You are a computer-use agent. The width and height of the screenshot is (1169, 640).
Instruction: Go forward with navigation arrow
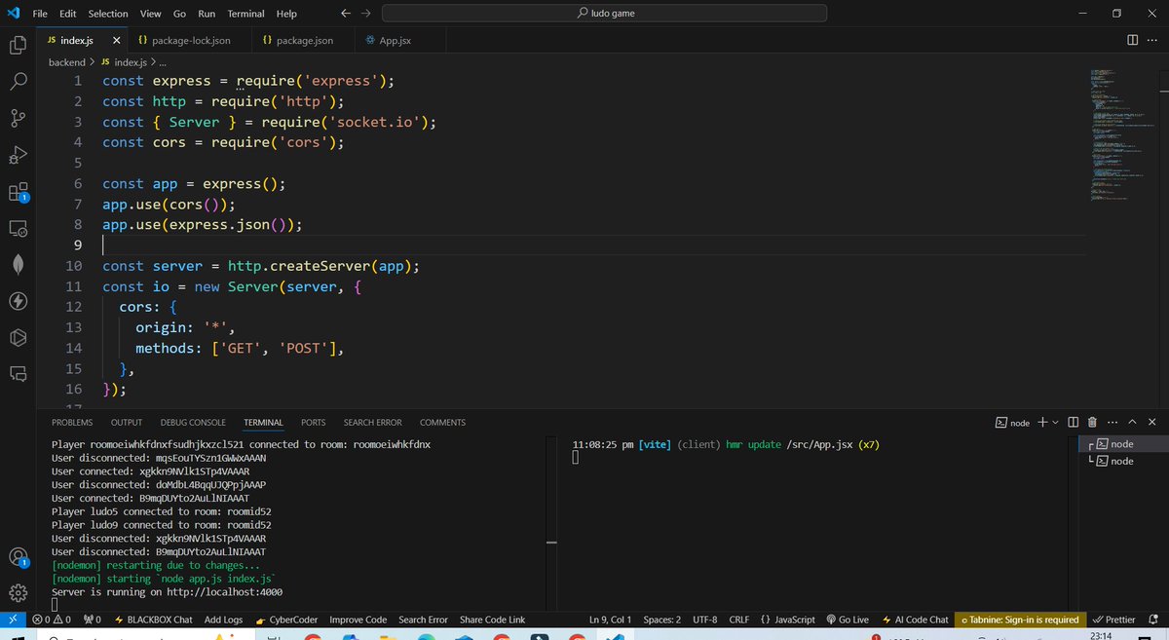(x=365, y=14)
